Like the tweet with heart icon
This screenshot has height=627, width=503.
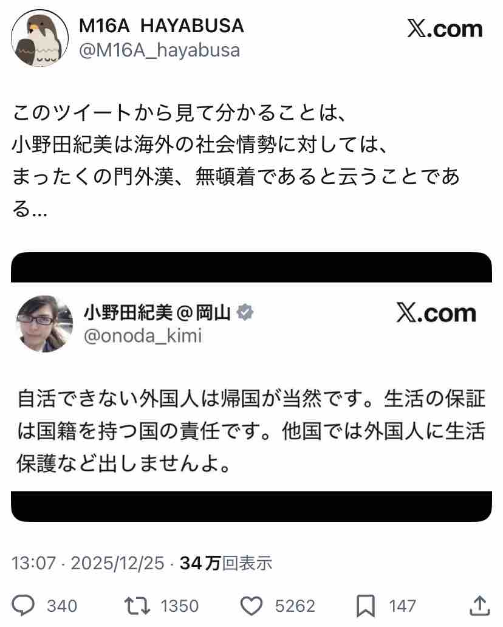[251, 606]
